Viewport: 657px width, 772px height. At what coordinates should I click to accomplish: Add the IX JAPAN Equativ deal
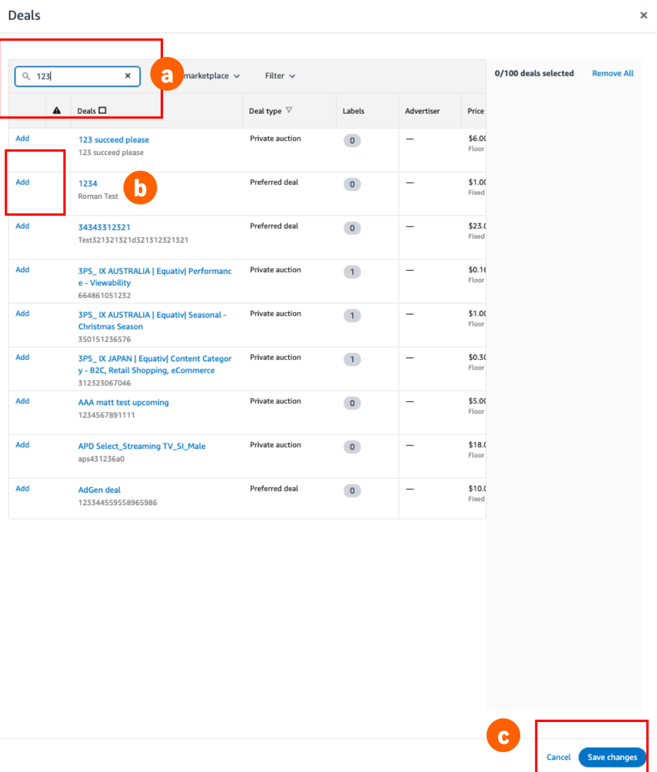[x=22, y=357]
